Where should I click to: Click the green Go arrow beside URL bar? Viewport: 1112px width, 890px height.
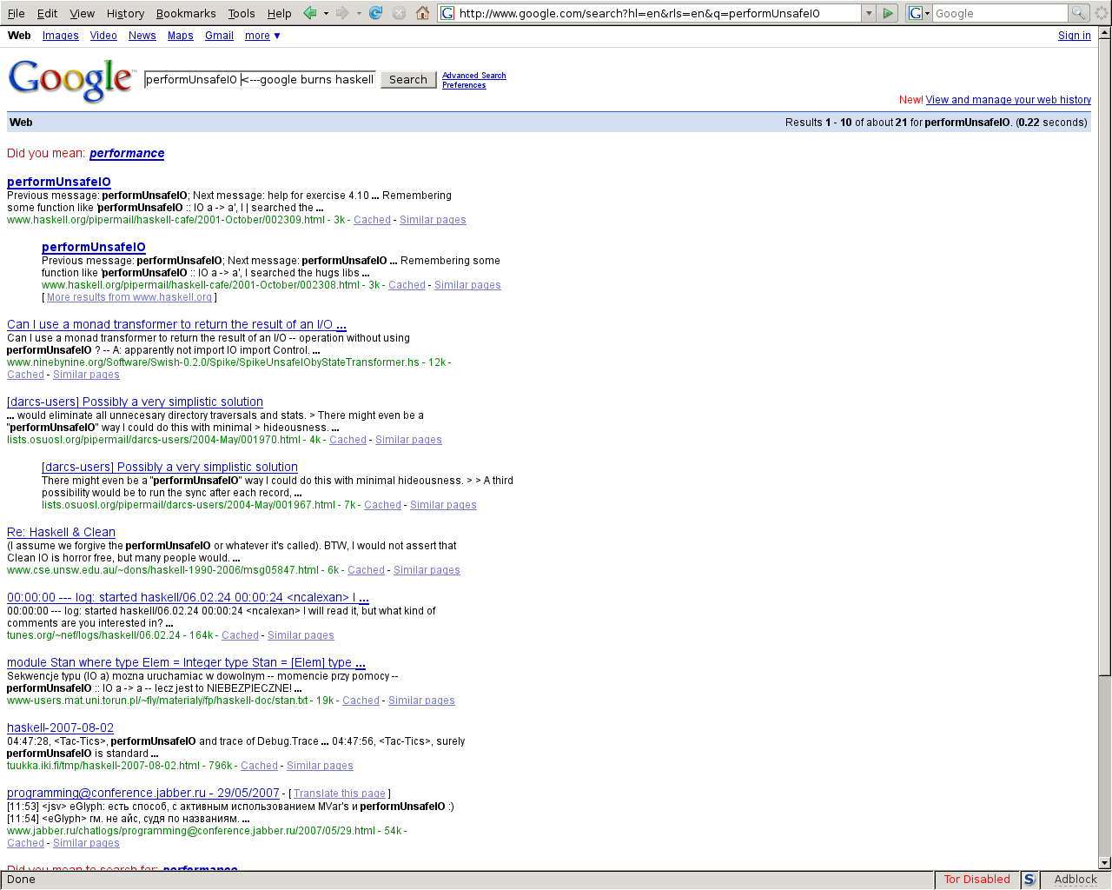(x=888, y=13)
